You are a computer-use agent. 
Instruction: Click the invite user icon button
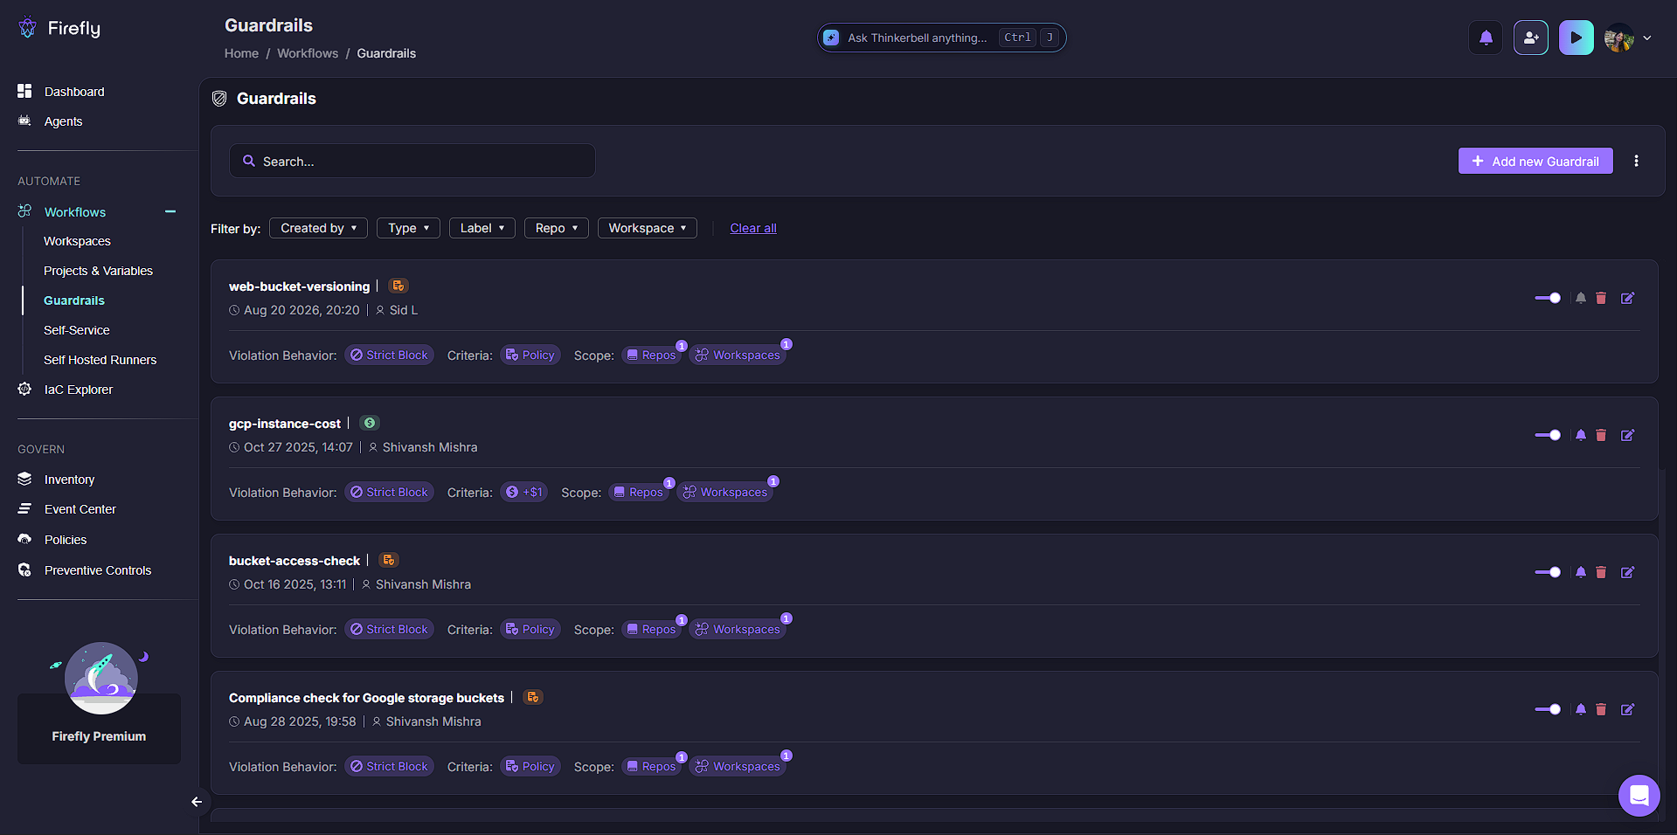pyautogui.click(x=1531, y=38)
